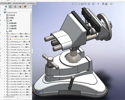Open PropertyManager tab icon
This screenshot has width=125, height=100.
(x=11, y=7)
